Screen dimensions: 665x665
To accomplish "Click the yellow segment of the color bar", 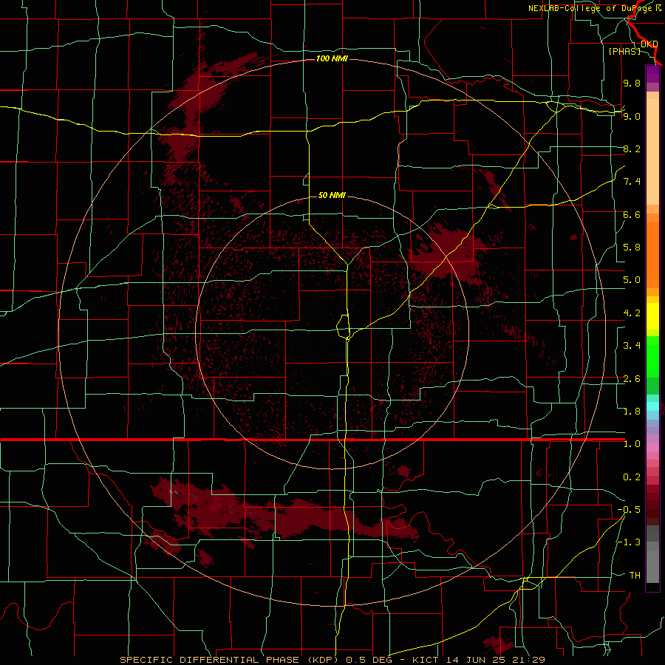I will 652,316.
